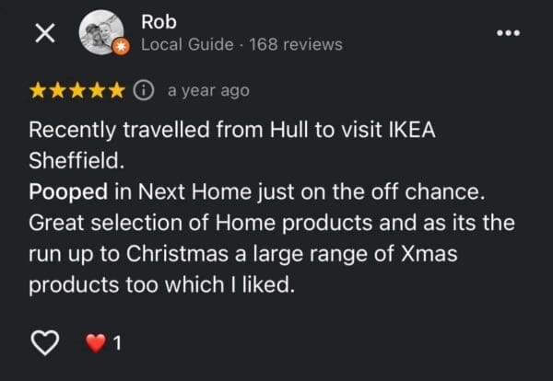The width and height of the screenshot is (553, 381).
Task: Click the third, middle rating star
Action: tap(79, 91)
